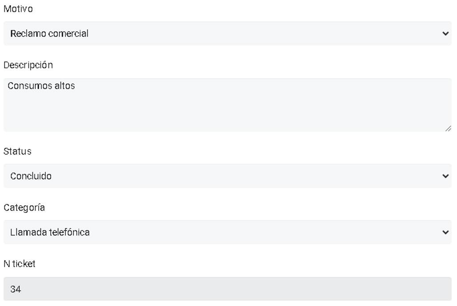
Task: Click the N ticket field label
Action: pyautogui.click(x=20, y=264)
